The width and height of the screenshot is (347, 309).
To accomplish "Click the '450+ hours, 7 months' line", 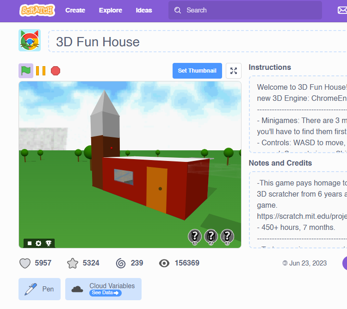I will coord(296,228).
